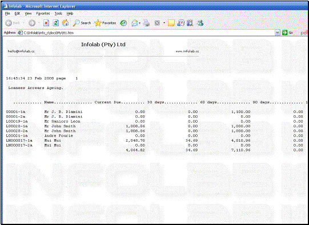309x225 pixels.
Task: Select loan number L00019-1a
Action: (17, 122)
